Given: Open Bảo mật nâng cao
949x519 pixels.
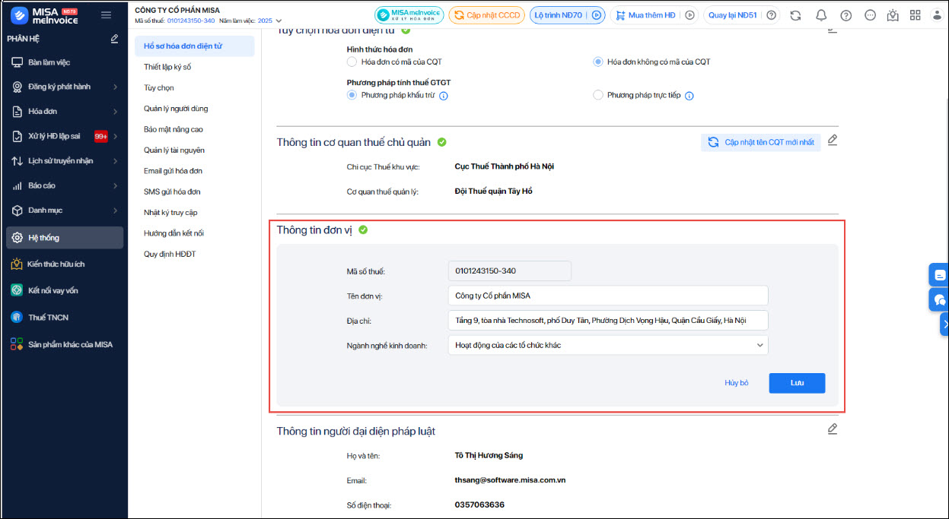Looking at the screenshot, I should click(x=174, y=129).
